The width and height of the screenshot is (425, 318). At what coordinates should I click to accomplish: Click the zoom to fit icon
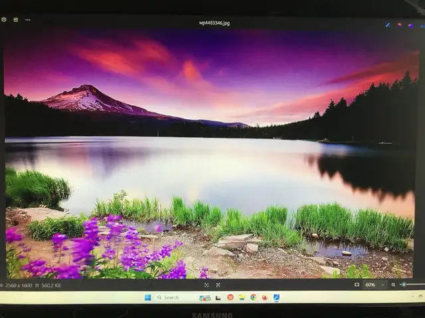207,285
